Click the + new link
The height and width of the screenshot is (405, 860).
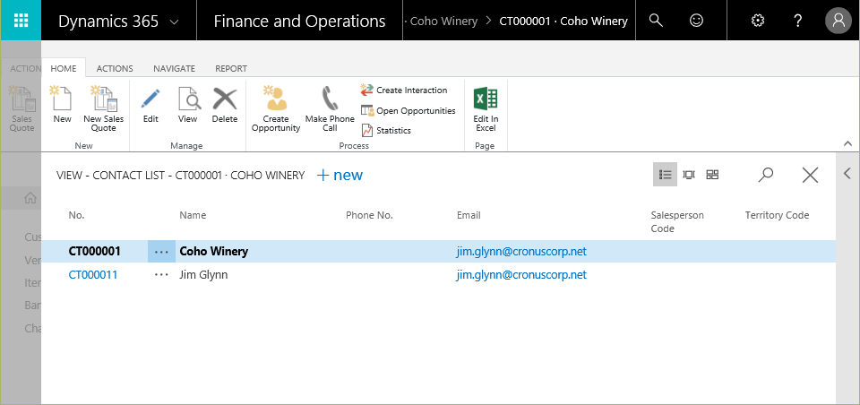[340, 175]
